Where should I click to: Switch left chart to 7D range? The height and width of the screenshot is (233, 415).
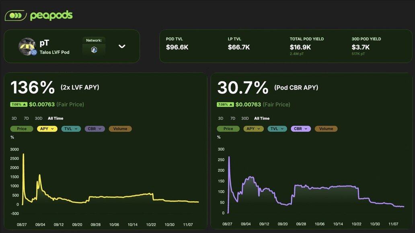(26, 118)
